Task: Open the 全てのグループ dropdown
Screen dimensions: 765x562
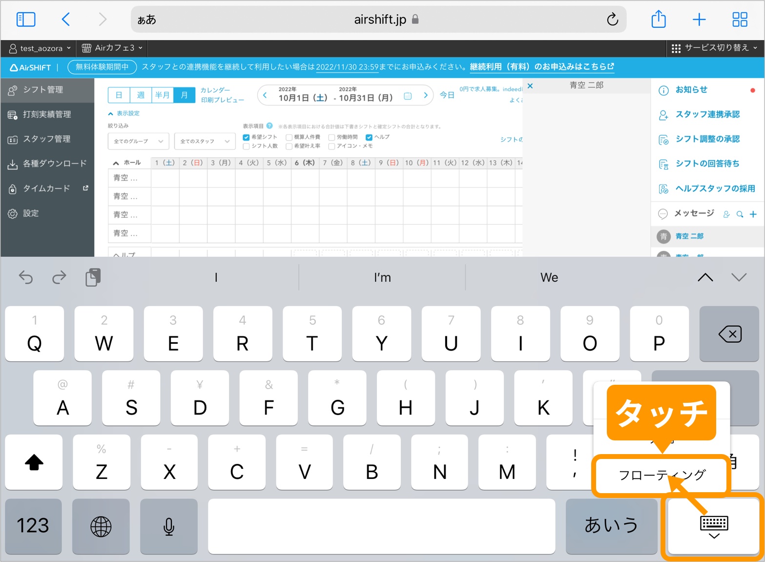Action: point(138,141)
